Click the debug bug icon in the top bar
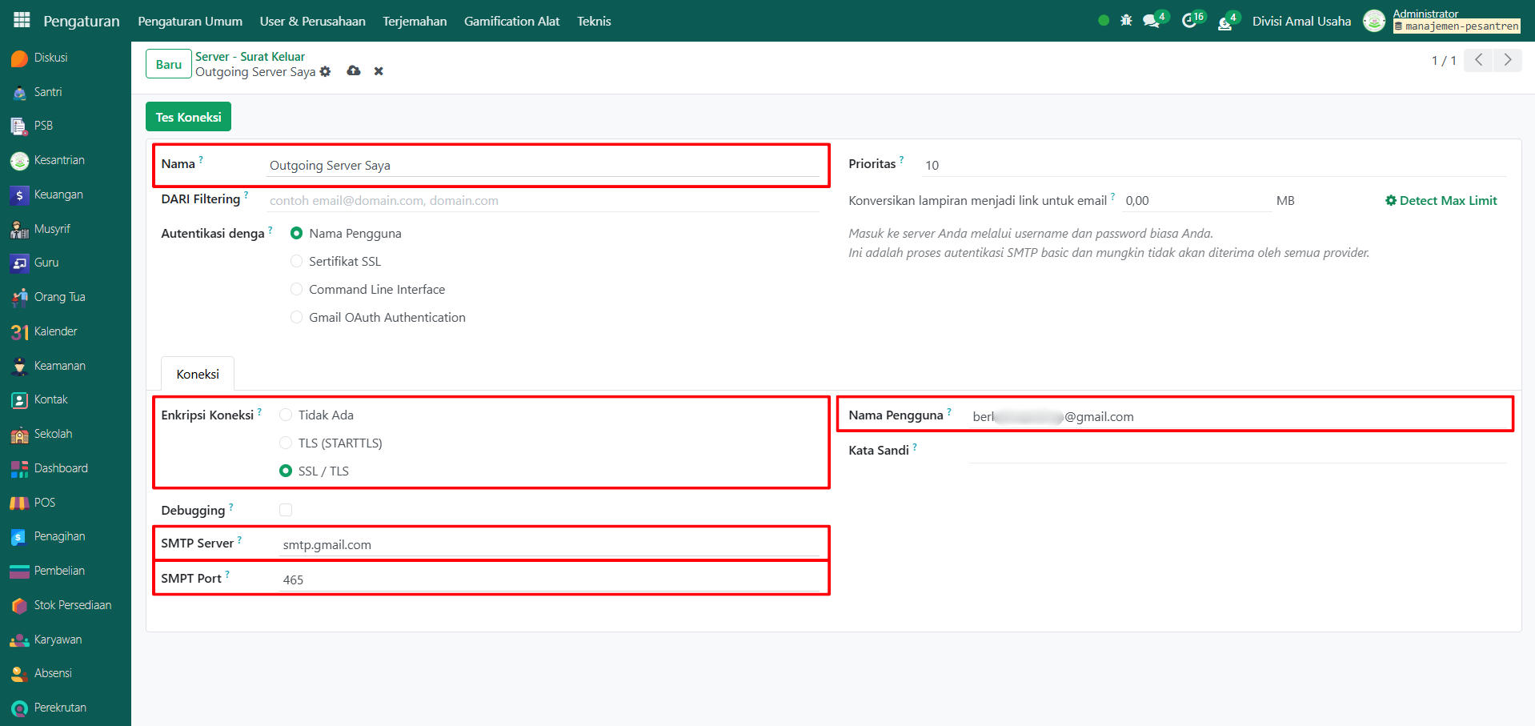1535x726 pixels. pos(1126,21)
